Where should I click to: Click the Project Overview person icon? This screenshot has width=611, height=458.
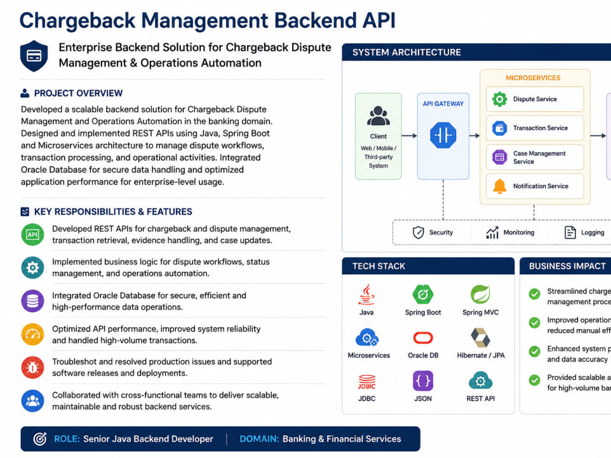(24, 93)
